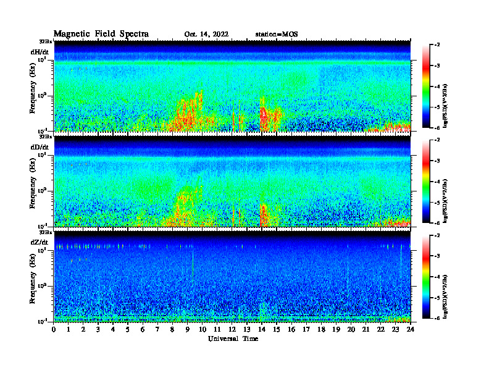Click the "-2" tick of dH/dt colorbar

pyautogui.click(x=437, y=45)
